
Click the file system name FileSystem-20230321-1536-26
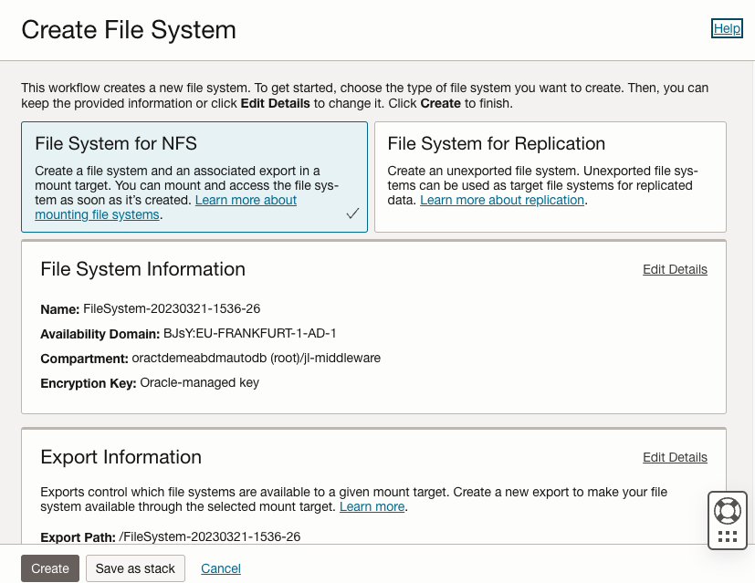tap(172, 309)
